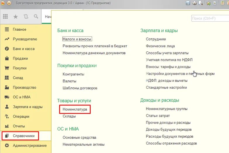This screenshot has width=229, height=153.
Task: Click the Покупки и продажи group heading
Action: click(77, 66)
